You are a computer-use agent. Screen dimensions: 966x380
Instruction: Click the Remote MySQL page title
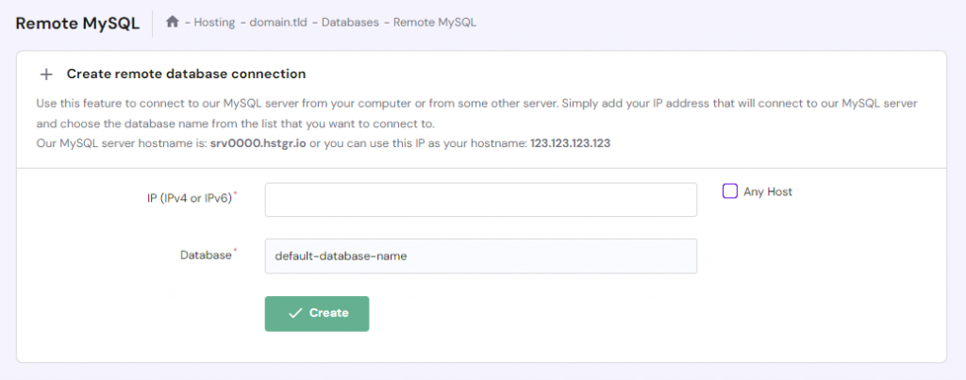77,23
